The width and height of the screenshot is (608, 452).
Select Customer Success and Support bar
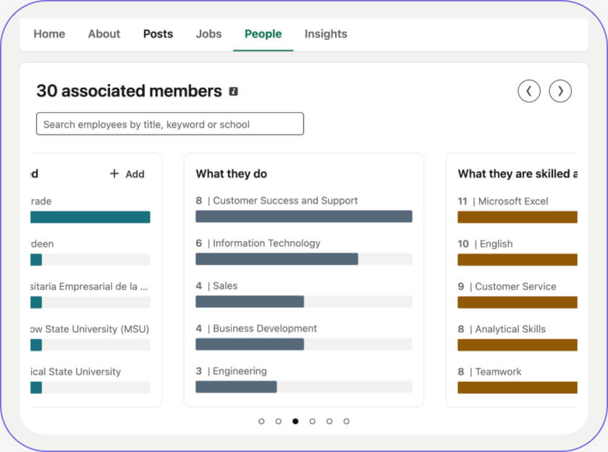[x=303, y=217]
